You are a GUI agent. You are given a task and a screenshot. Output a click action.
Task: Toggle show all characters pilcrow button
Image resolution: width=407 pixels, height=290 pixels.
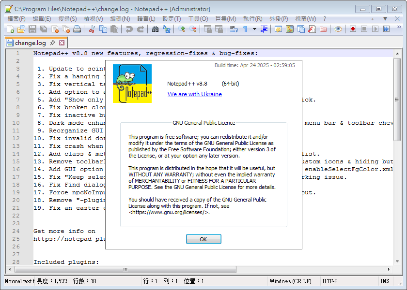[x=246, y=29]
